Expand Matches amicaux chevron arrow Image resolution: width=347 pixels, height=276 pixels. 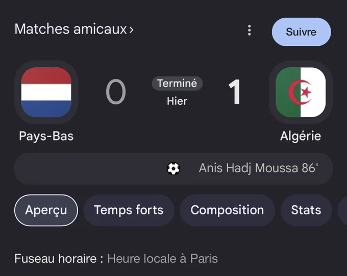(132, 30)
